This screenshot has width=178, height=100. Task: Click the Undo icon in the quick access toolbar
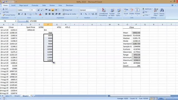click(6, 2)
